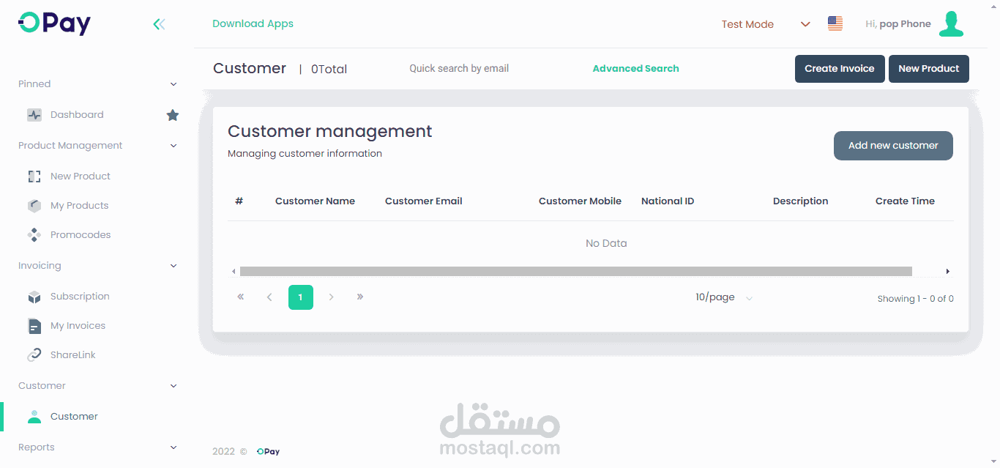Click the No Data message
Screen dimensions: 1000x468
606,243
